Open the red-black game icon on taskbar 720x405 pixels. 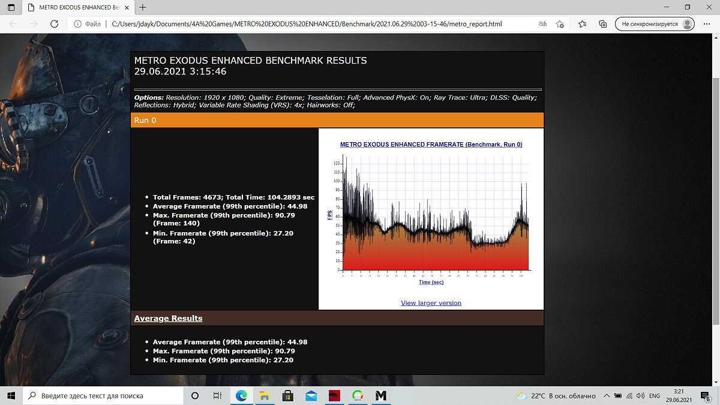pyautogui.click(x=334, y=396)
